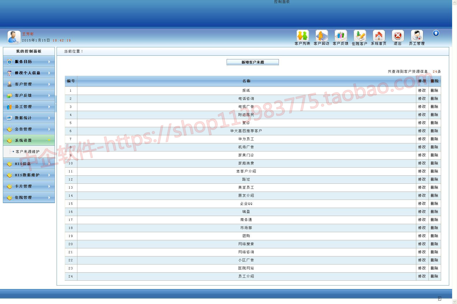
Task: Expand the 公告管理 menu arrow
Action: pos(49,129)
